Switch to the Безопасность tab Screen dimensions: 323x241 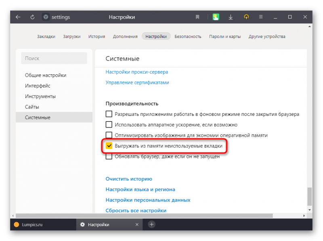click(188, 36)
